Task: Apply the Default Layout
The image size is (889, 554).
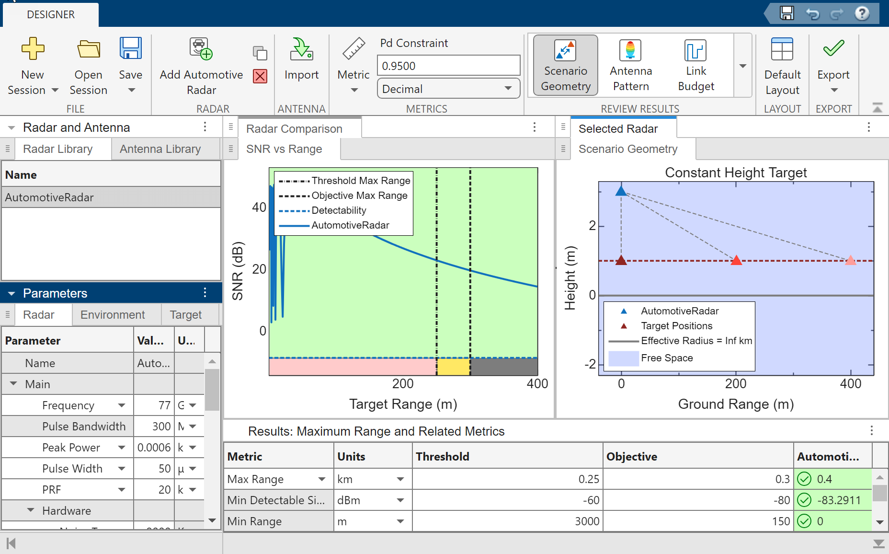Action: 782,66
